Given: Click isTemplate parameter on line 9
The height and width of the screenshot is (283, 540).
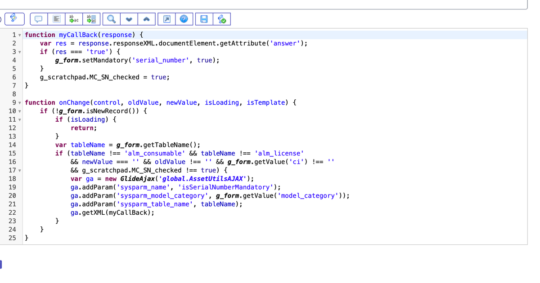Looking at the screenshot, I should point(266,102).
